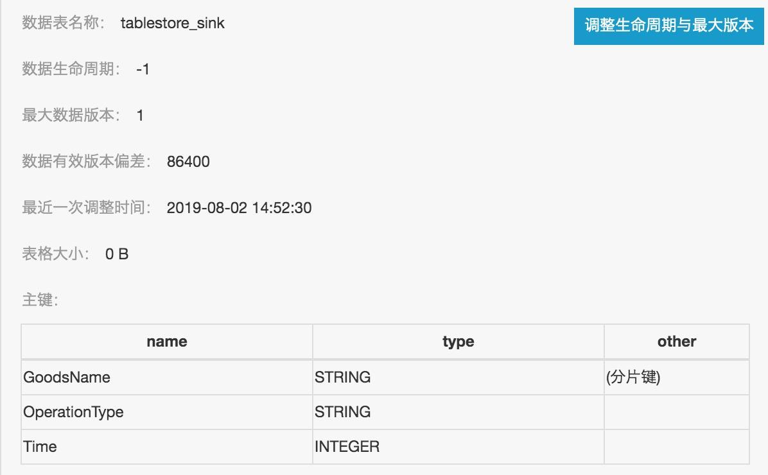
Task: Click the 最大数据版本 value 1
Action: click(x=141, y=116)
